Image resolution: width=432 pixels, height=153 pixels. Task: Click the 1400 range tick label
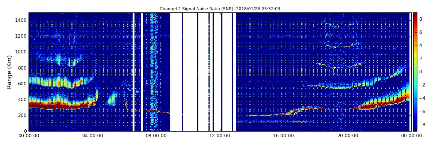[x=21, y=20]
